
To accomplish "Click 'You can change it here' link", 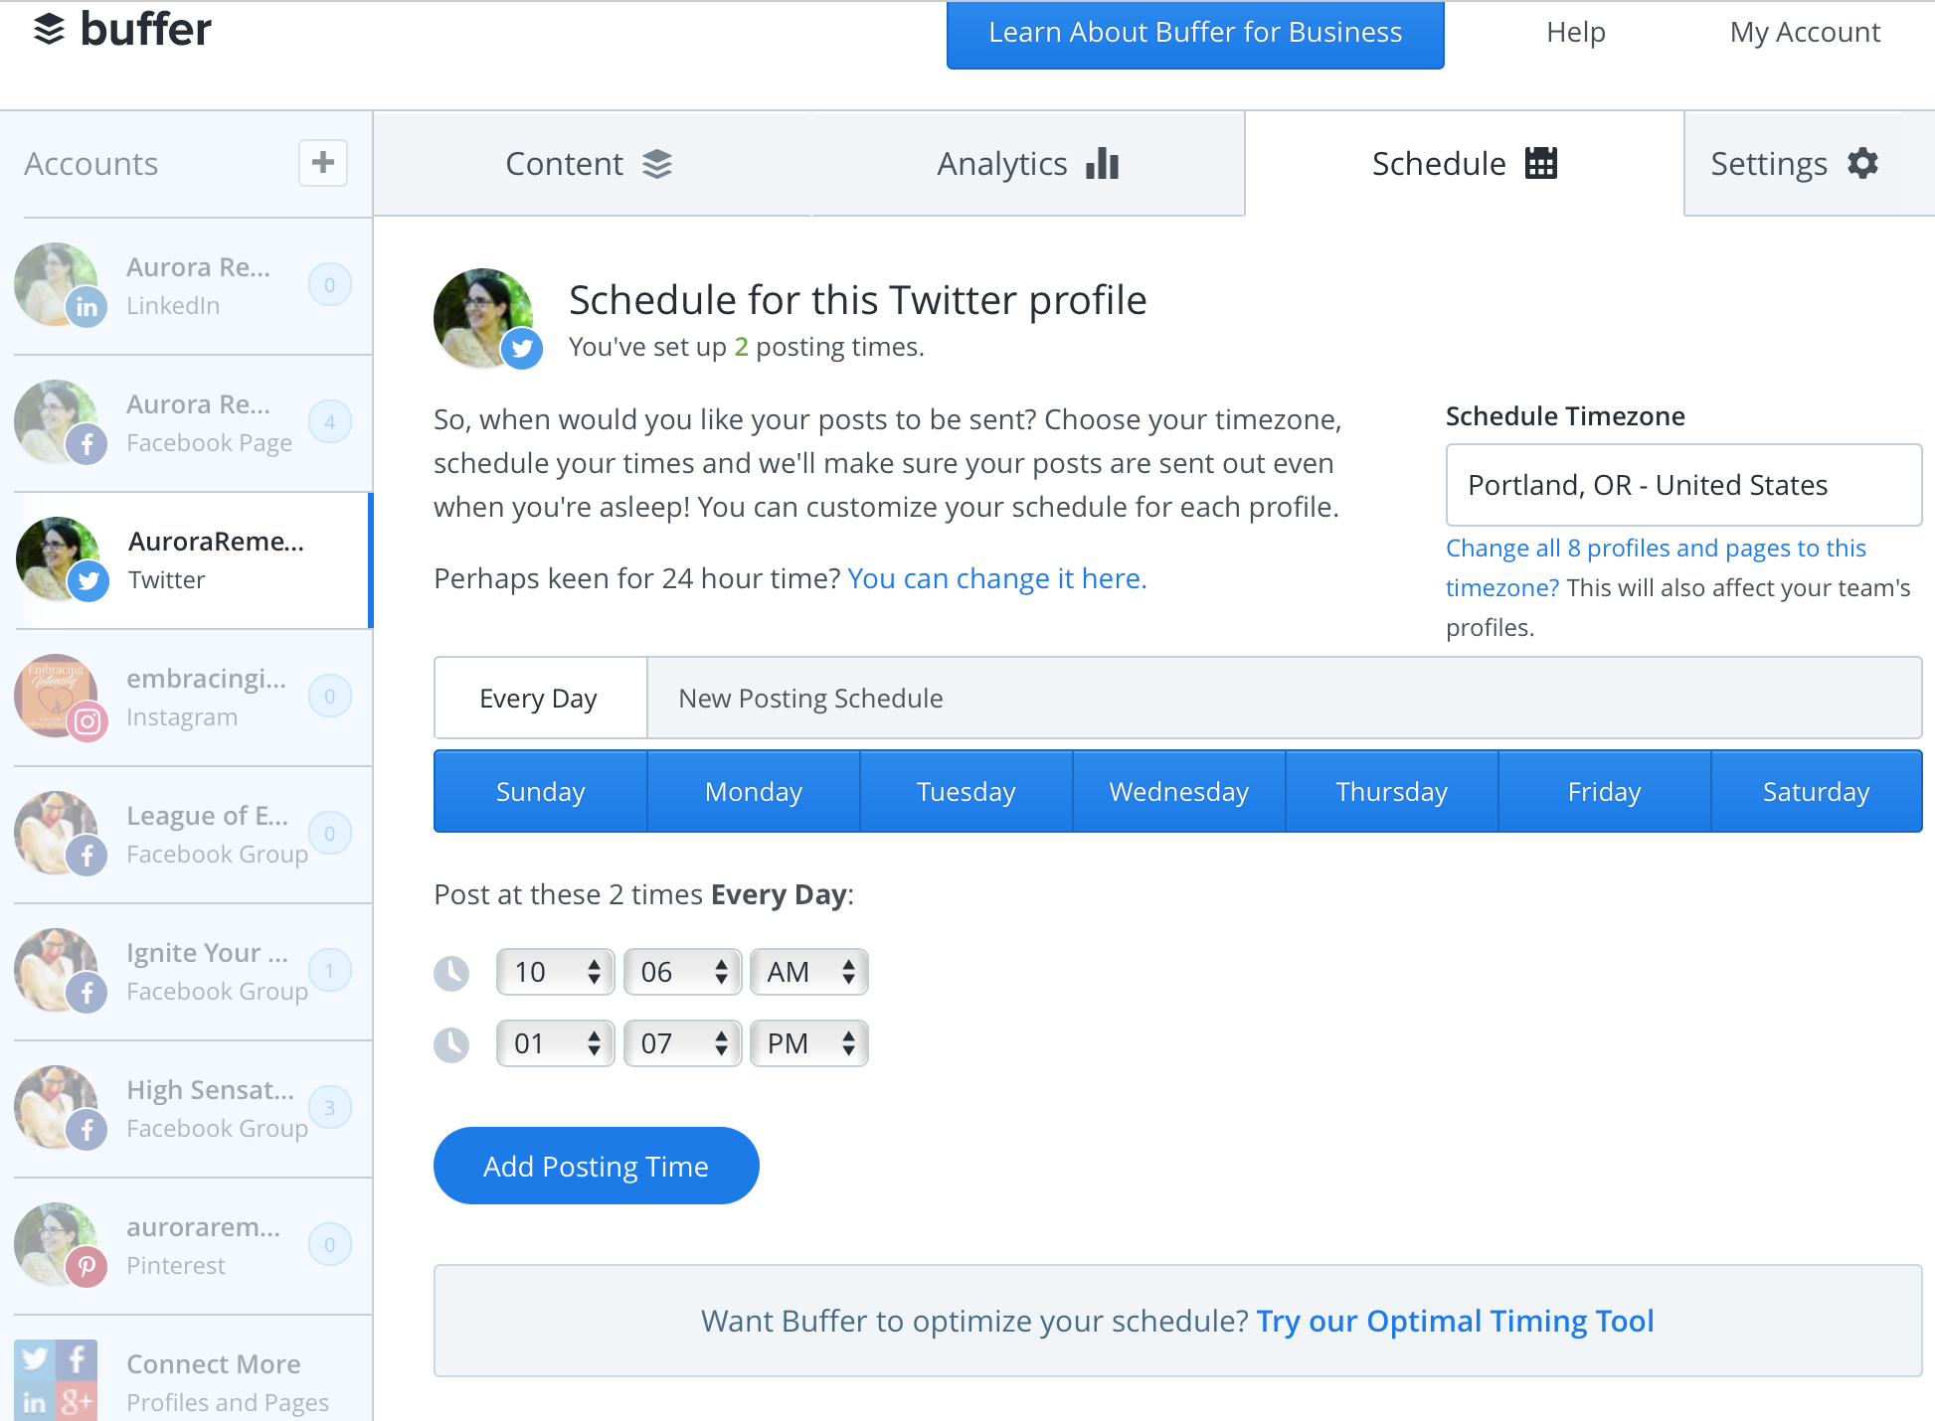I will [997, 578].
